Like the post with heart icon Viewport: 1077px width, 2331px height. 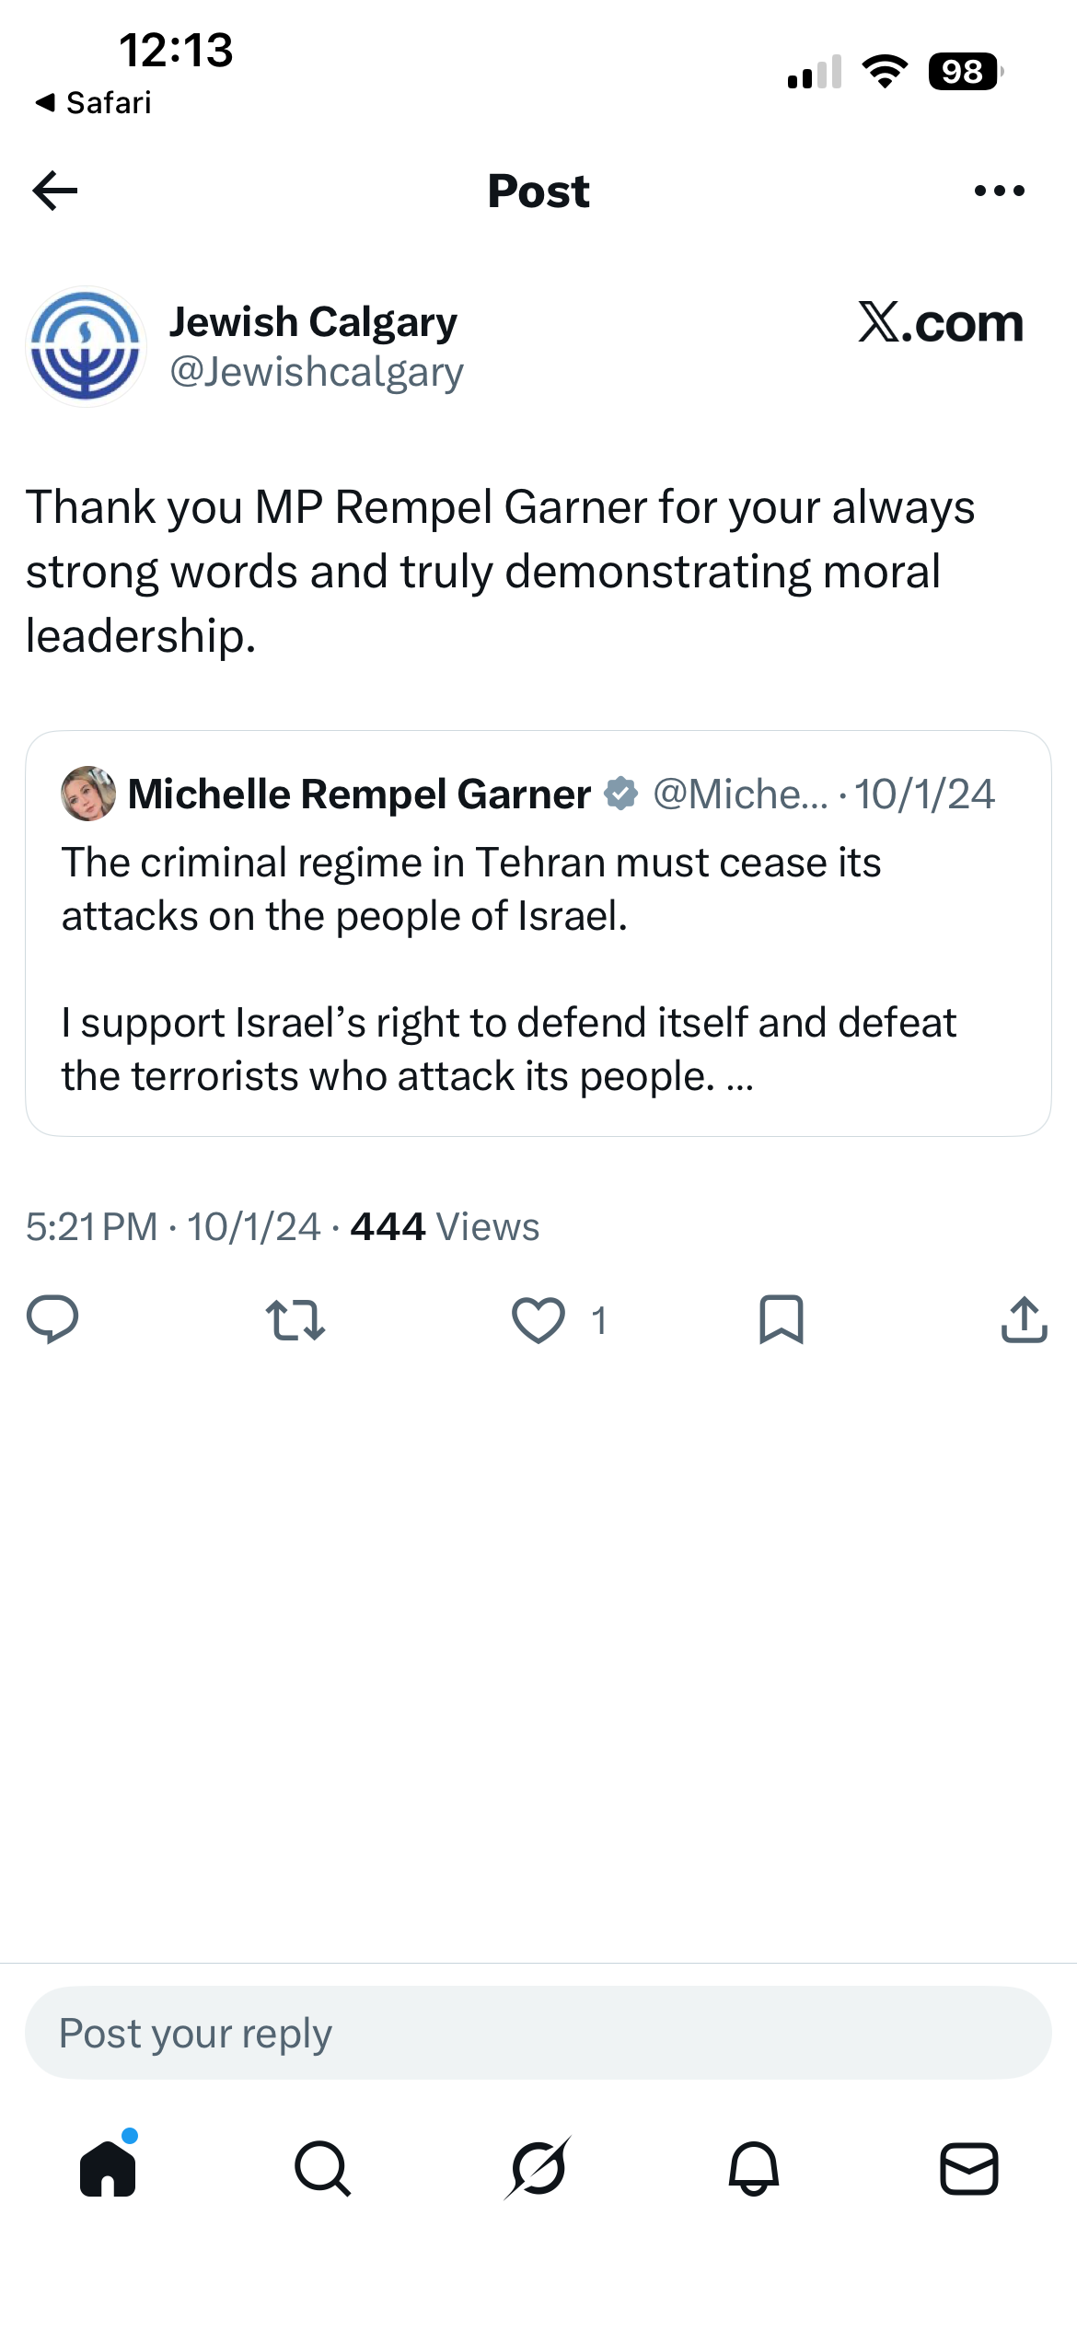(x=538, y=1320)
